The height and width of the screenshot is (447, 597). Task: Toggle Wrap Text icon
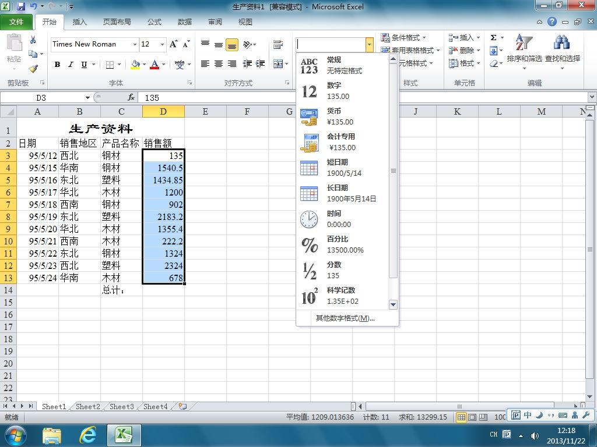point(278,44)
